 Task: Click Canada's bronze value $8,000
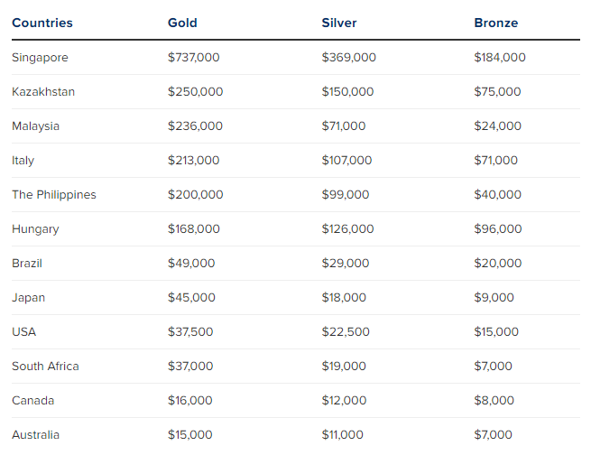coord(494,401)
